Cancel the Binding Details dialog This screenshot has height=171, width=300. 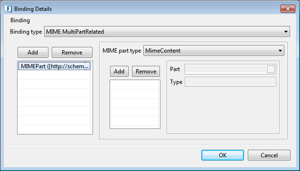[269, 155]
